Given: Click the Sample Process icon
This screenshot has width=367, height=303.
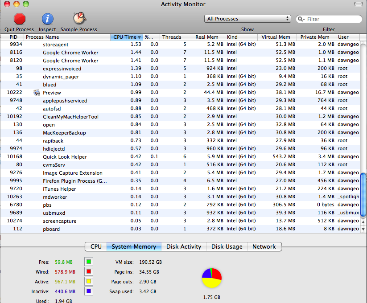Looking at the screenshot, I should pyautogui.click(x=79, y=18).
